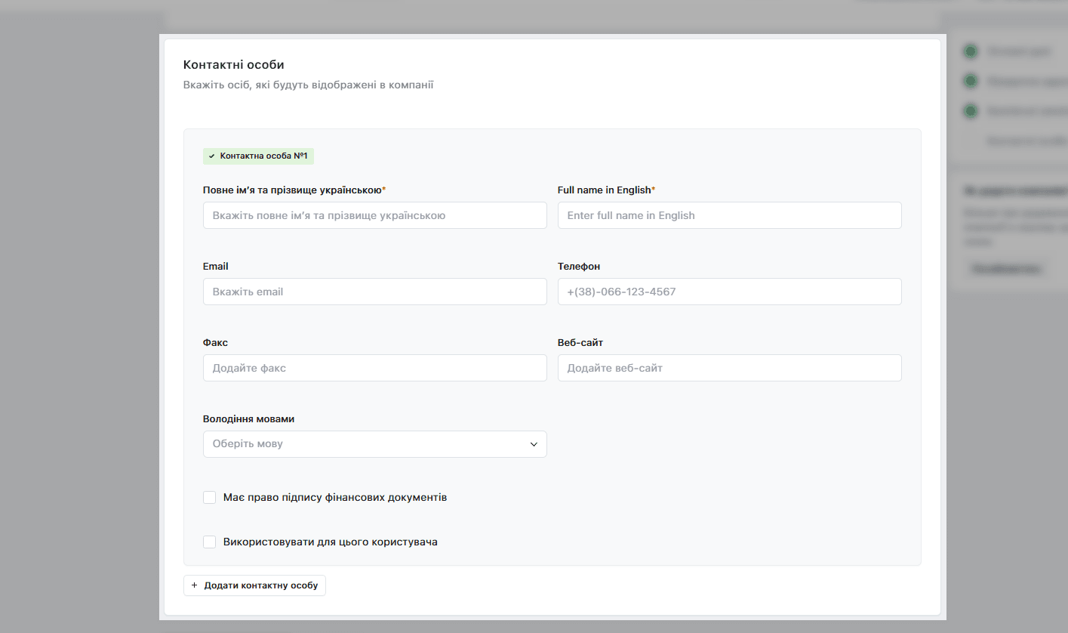The width and height of the screenshot is (1068, 633).
Task: Open the Володіння мовами language dropdown
Action: pyautogui.click(x=374, y=444)
